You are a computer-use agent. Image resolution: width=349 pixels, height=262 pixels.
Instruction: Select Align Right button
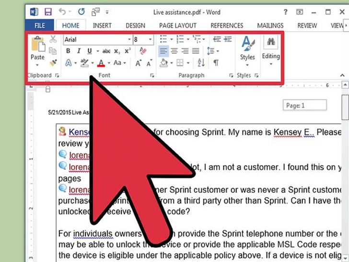(185, 51)
